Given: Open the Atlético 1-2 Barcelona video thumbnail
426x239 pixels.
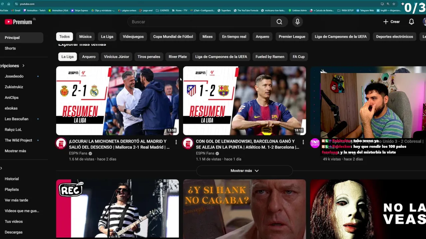Looking at the screenshot, I should pos(244,101).
